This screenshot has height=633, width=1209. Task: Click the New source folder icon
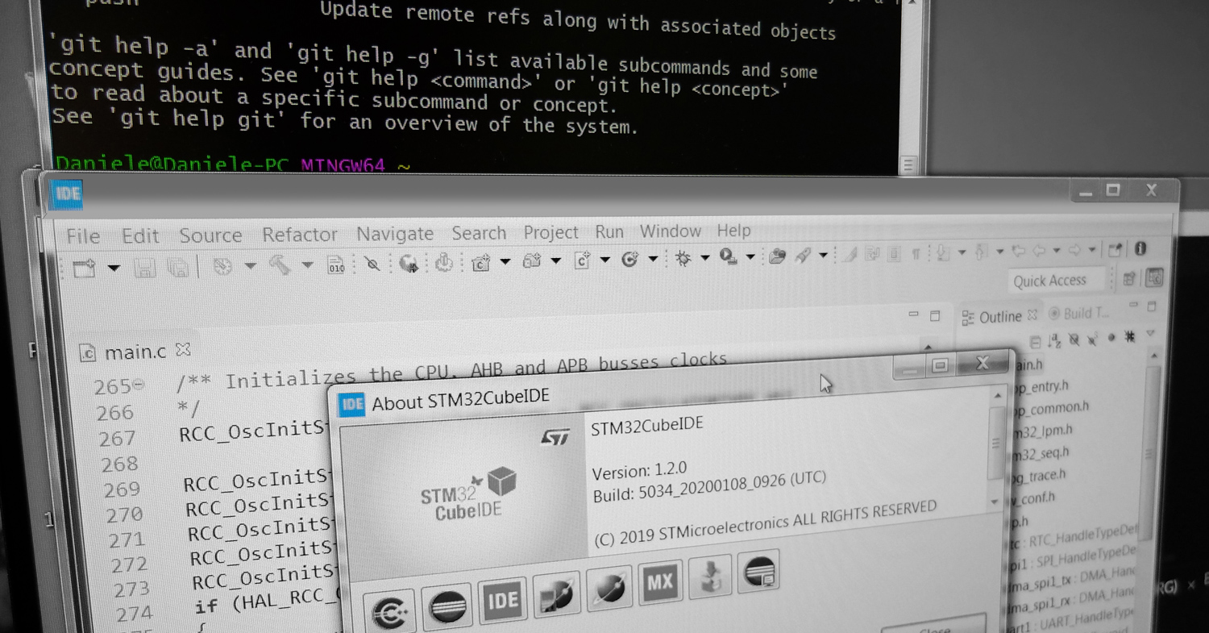[x=531, y=261]
